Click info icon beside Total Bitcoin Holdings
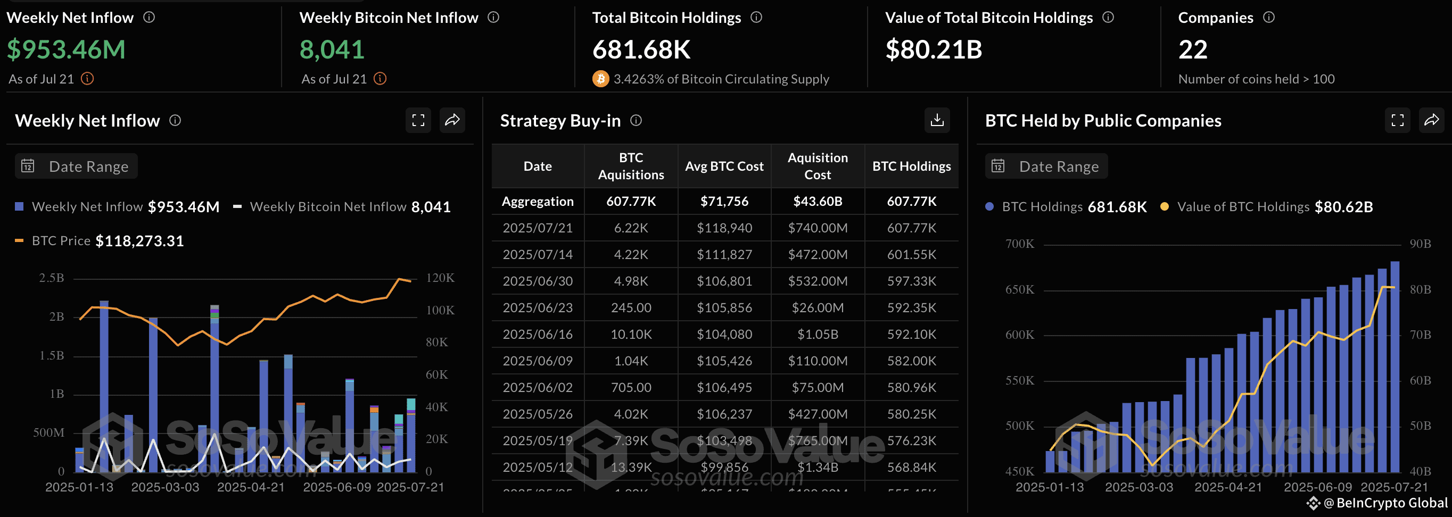 point(756,18)
